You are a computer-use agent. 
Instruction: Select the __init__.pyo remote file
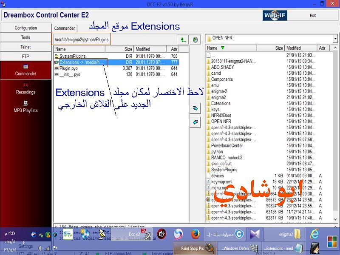click(x=116, y=74)
